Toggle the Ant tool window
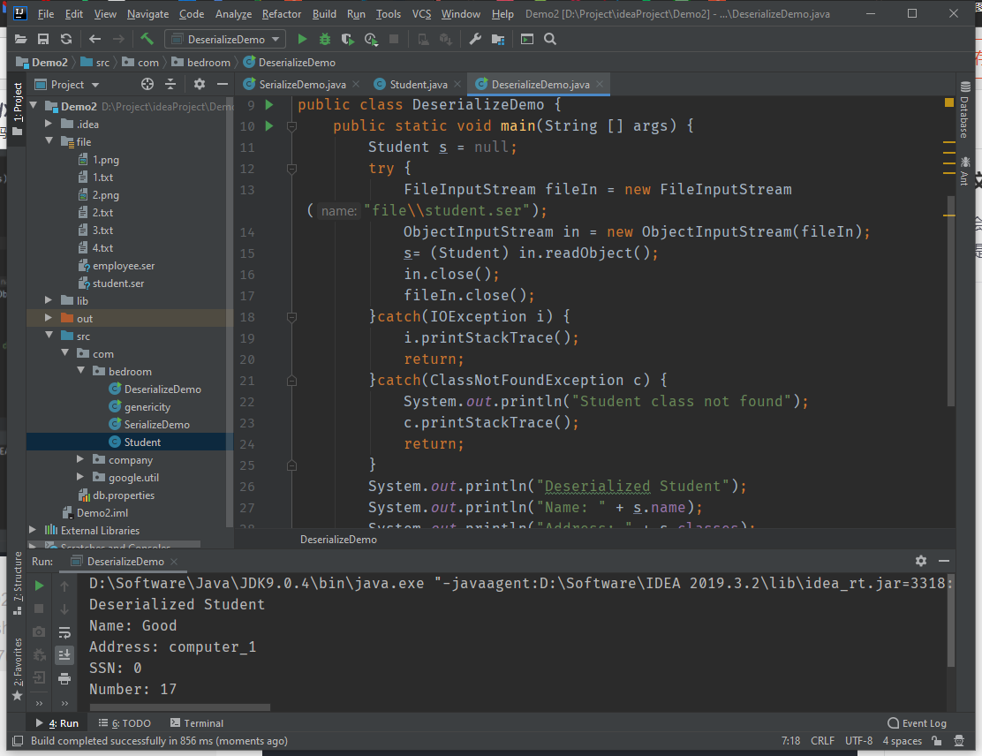 coord(965,171)
